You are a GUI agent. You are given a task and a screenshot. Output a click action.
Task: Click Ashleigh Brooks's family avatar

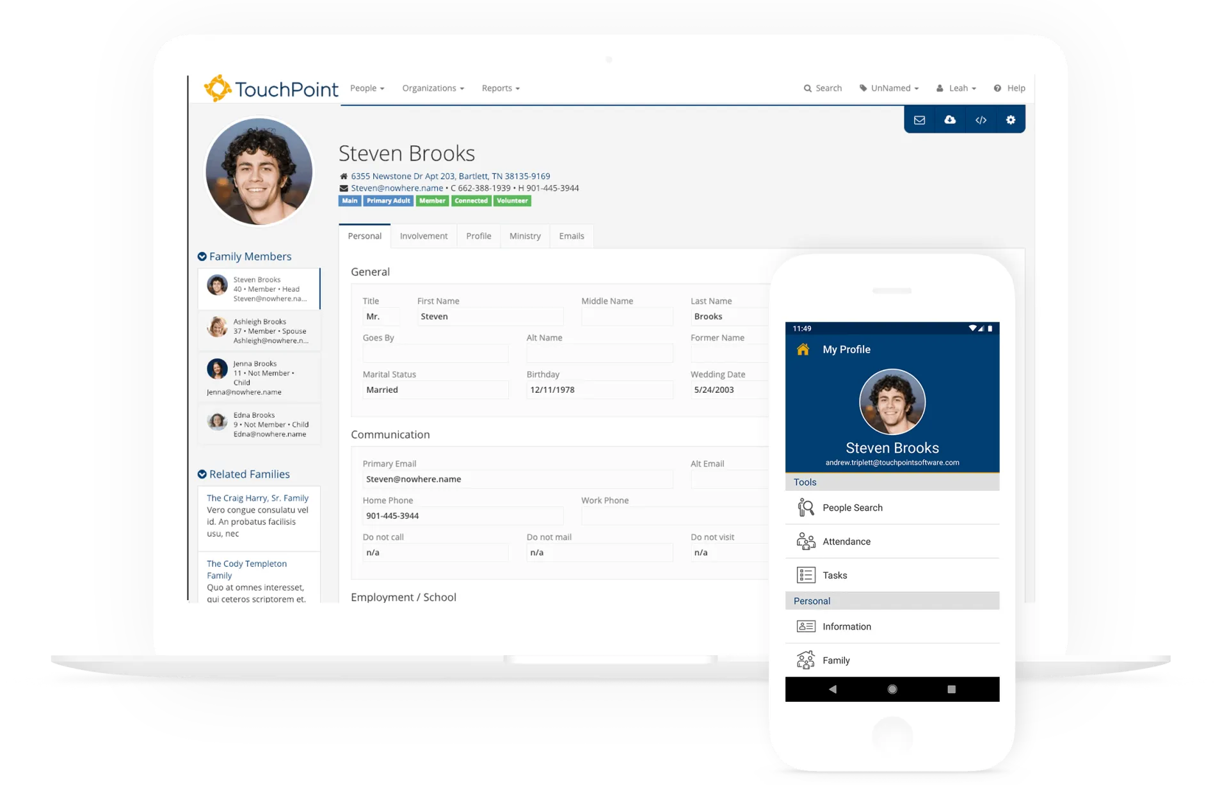(217, 327)
